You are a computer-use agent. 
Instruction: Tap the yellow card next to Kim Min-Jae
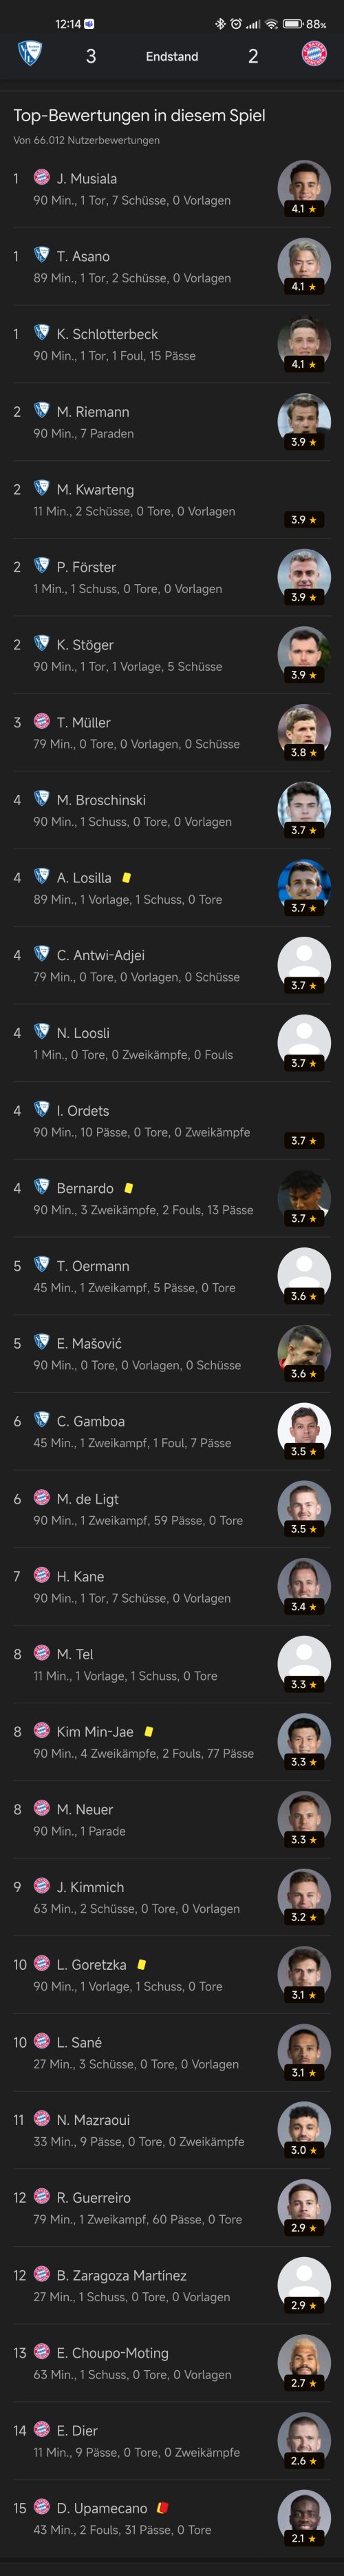(x=149, y=1731)
